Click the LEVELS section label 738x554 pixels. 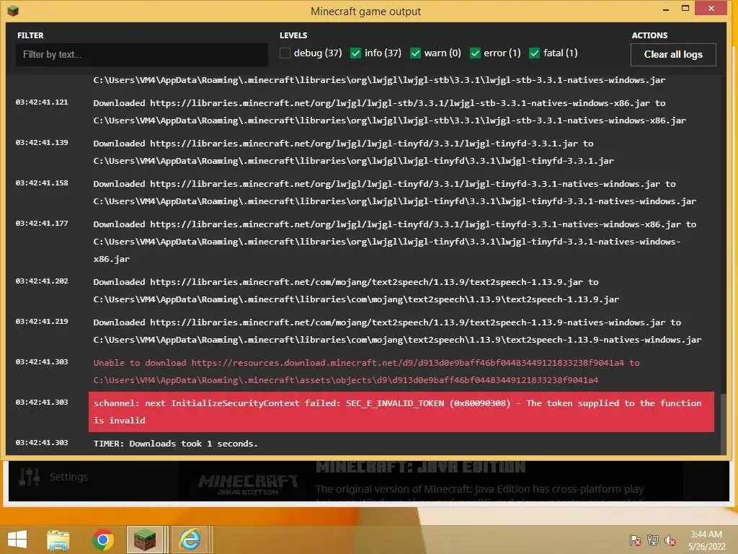(x=293, y=35)
